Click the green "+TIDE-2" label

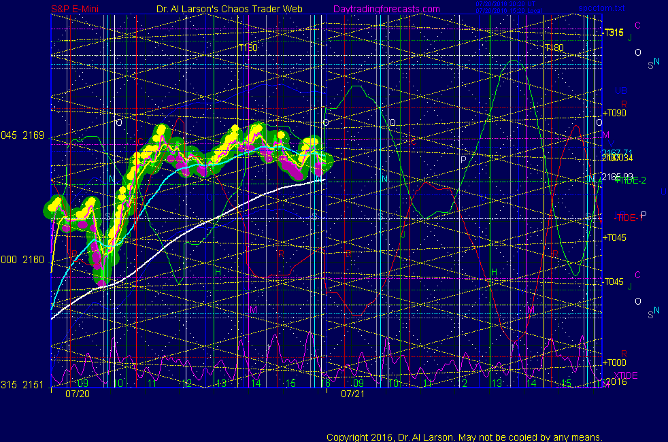[x=631, y=181]
